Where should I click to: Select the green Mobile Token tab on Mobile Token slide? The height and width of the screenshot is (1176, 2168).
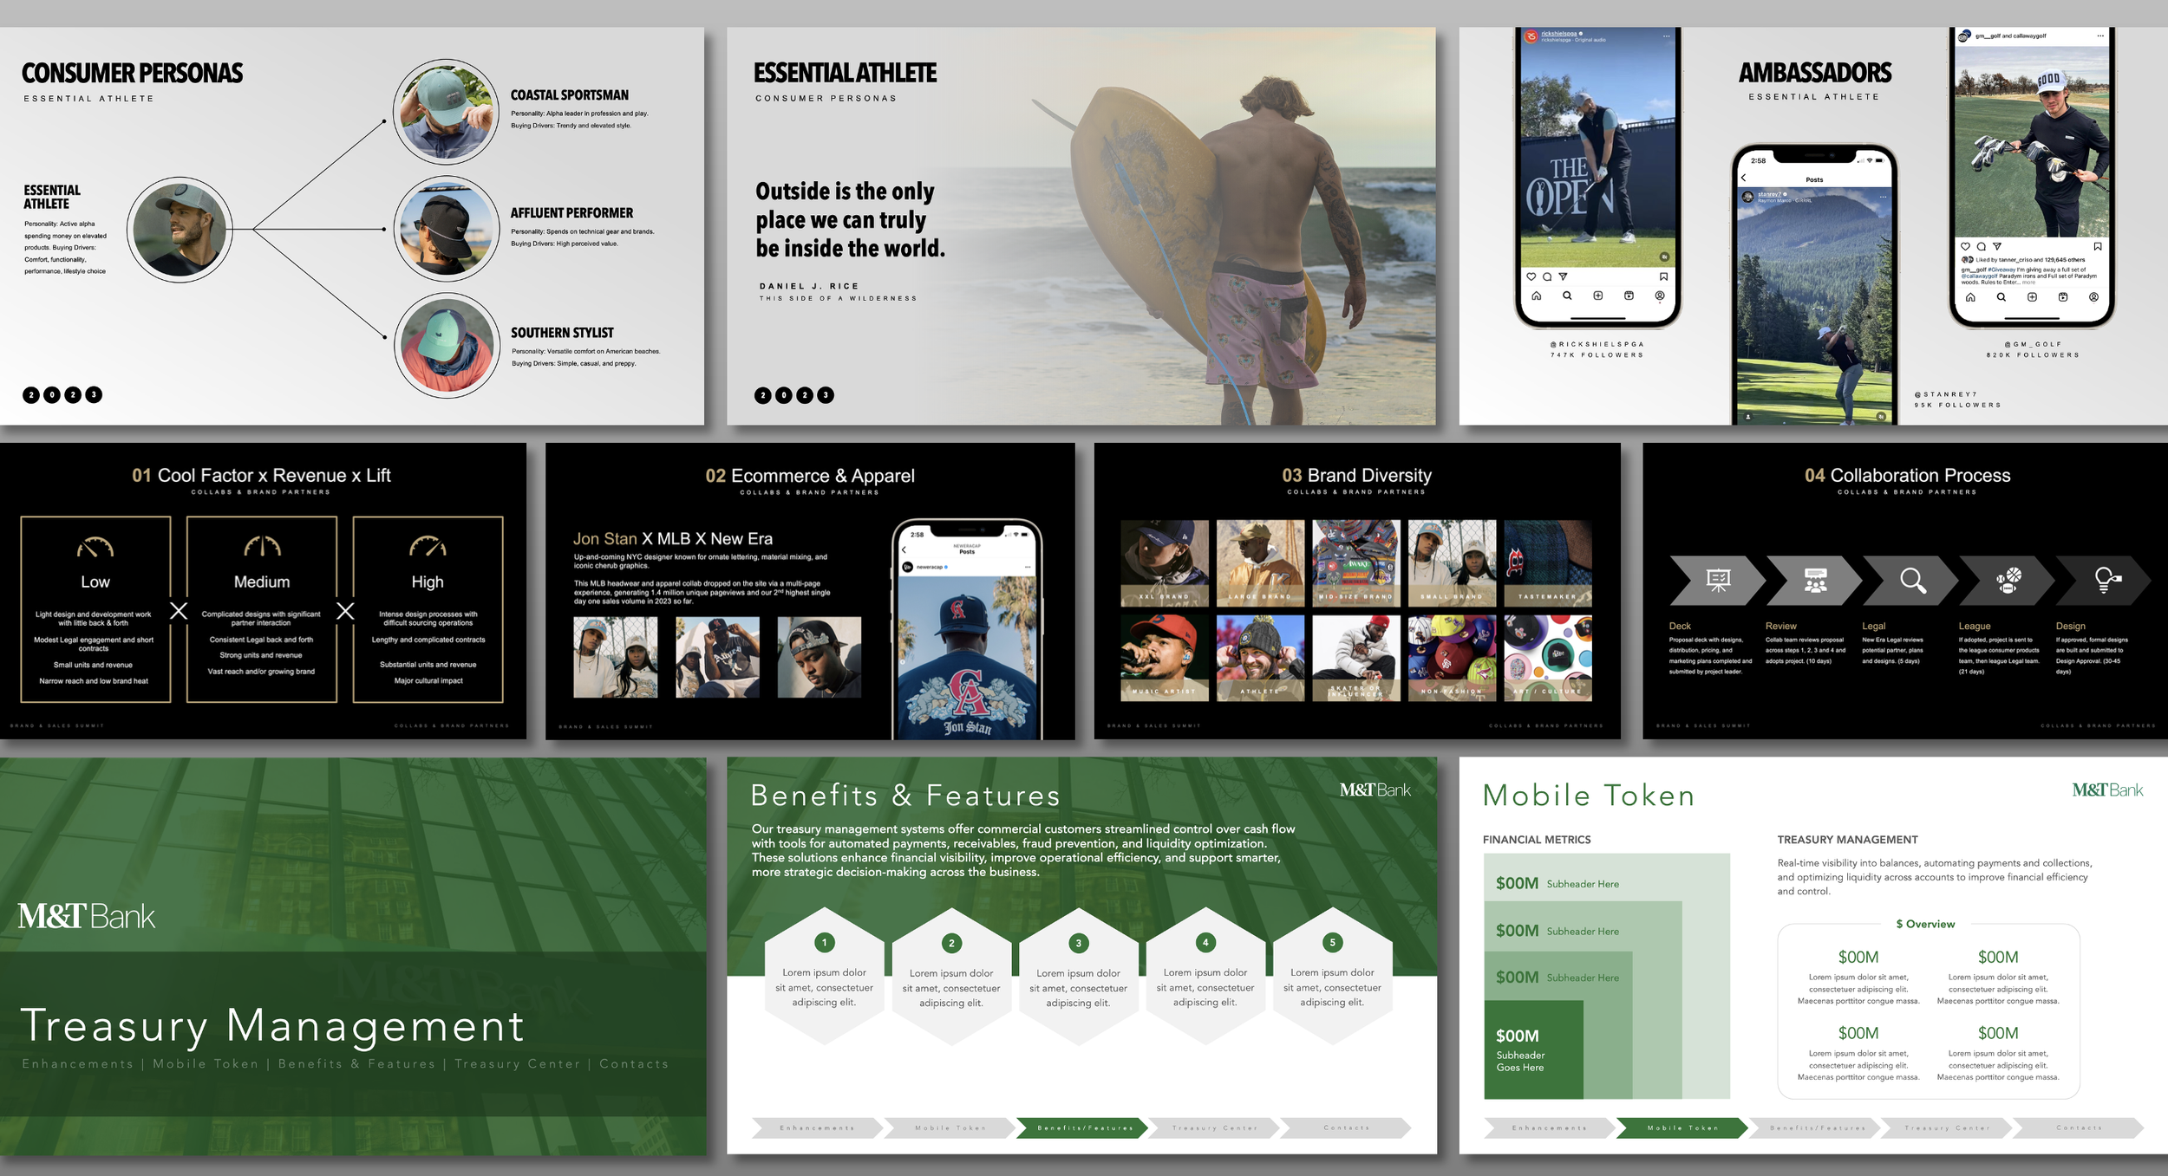tap(1682, 1127)
